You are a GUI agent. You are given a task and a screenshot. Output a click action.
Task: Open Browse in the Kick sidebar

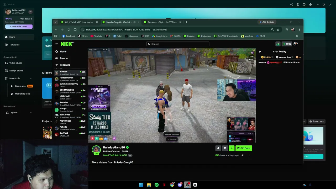(x=64, y=58)
